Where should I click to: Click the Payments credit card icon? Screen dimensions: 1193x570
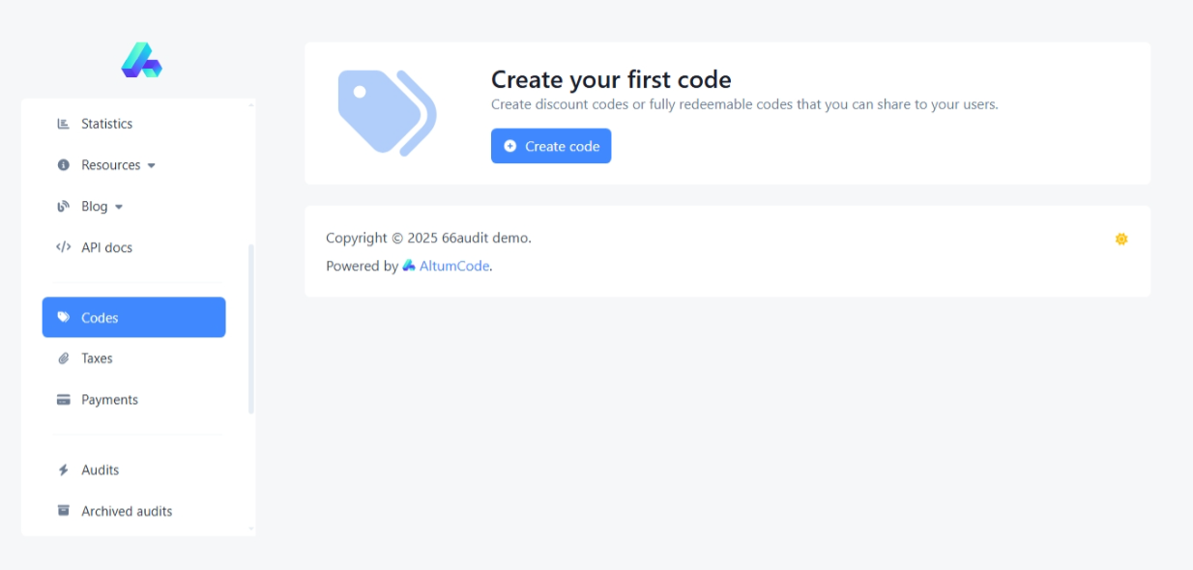(x=64, y=400)
